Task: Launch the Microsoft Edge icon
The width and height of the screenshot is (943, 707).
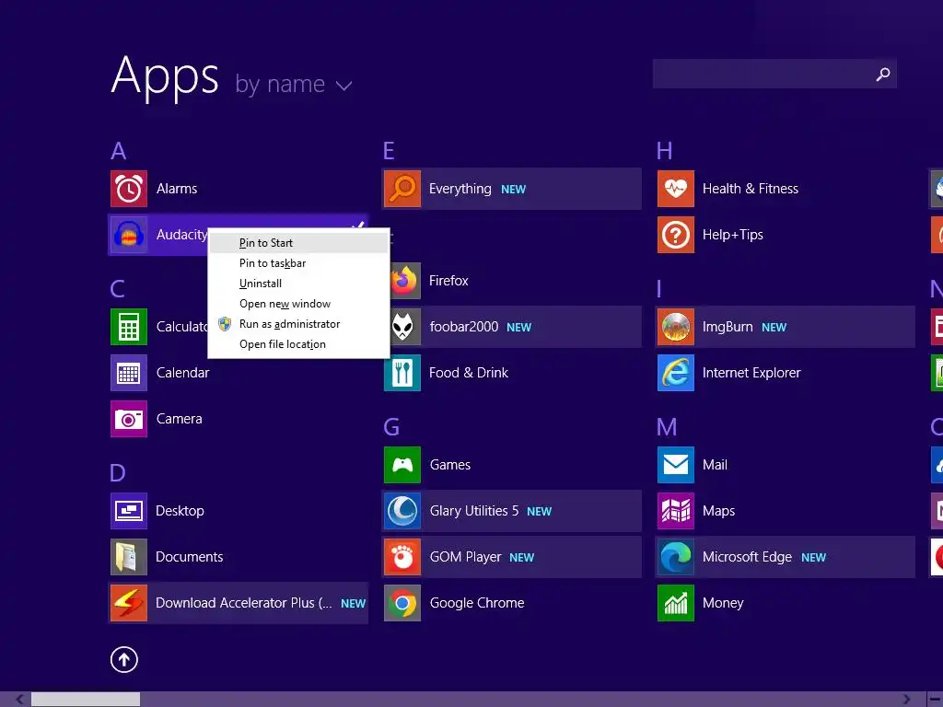Action: click(676, 557)
